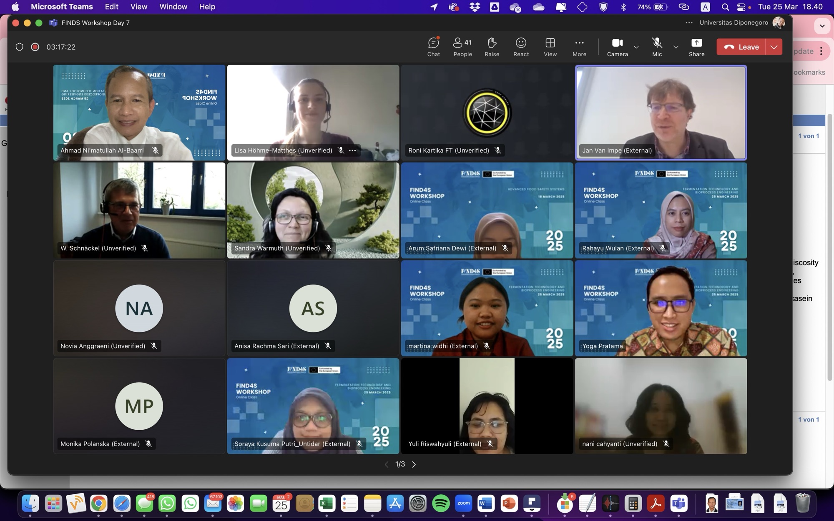Go to next participants page
This screenshot has height=521, width=834.
(414, 464)
